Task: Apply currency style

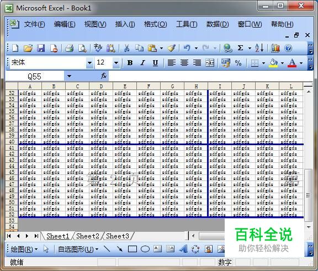Action: tap(226, 63)
